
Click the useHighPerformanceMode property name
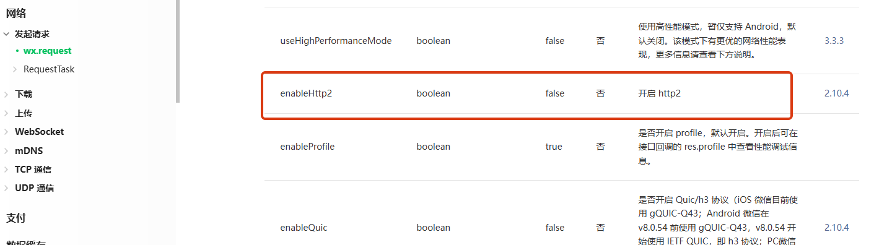[x=336, y=41]
